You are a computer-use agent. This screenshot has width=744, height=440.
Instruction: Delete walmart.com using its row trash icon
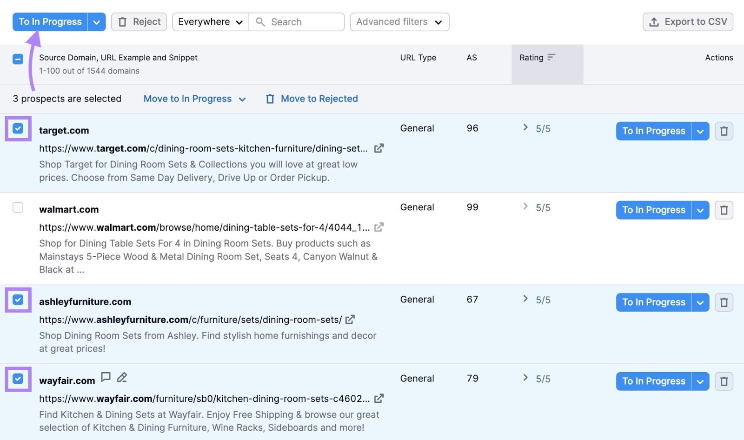(x=724, y=210)
